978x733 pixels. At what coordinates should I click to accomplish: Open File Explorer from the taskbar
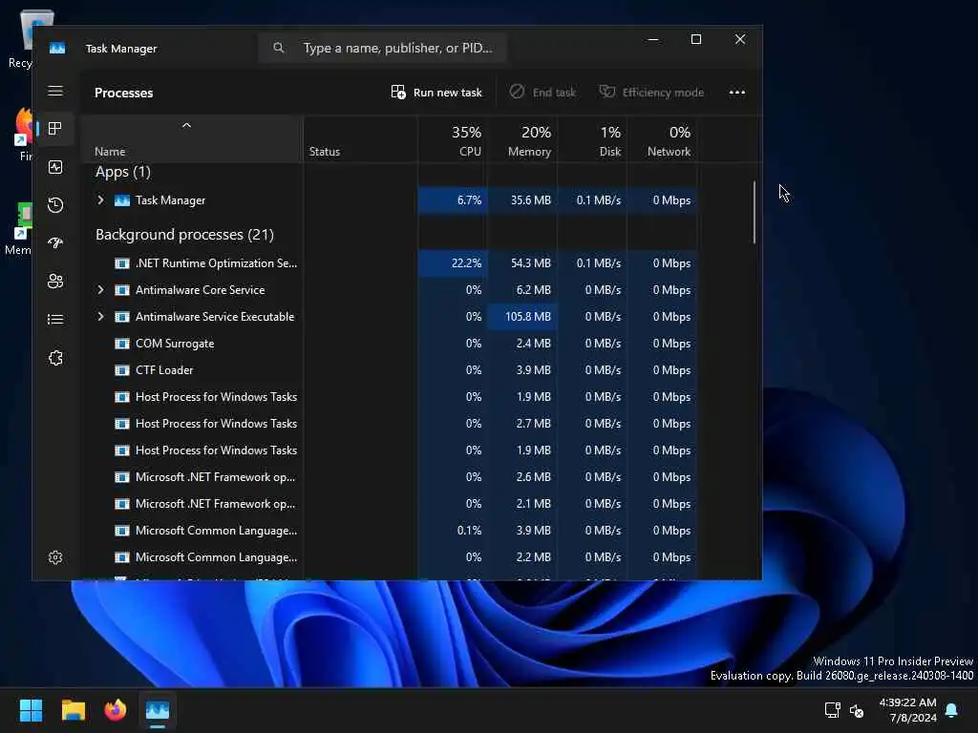coord(73,710)
